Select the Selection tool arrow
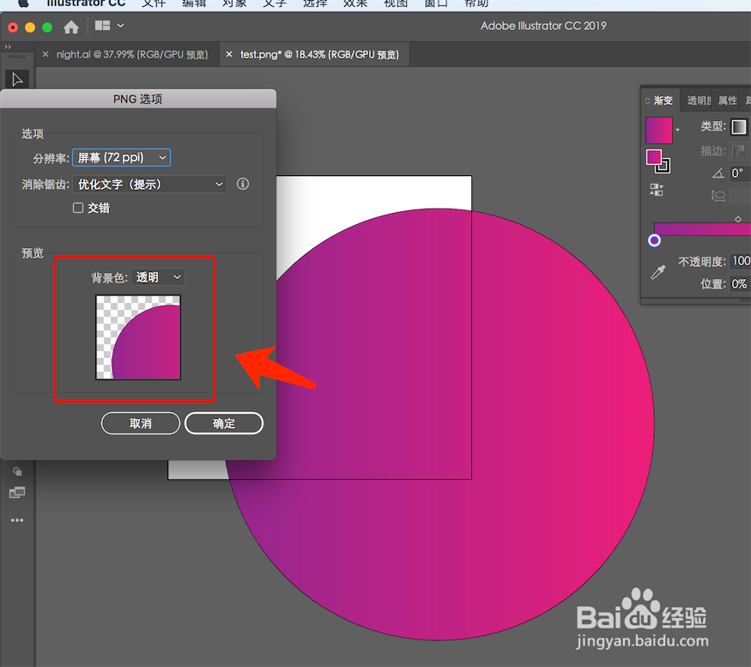The width and height of the screenshot is (751, 667). 17,79
